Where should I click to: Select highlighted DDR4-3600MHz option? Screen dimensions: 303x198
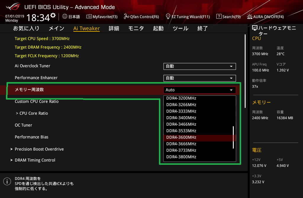click(199, 138)
